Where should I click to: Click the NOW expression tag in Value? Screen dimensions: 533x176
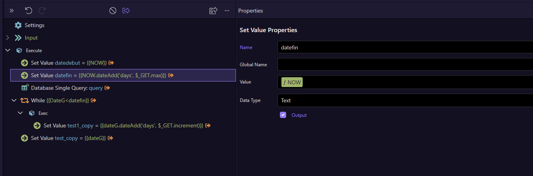pos(292,82)
